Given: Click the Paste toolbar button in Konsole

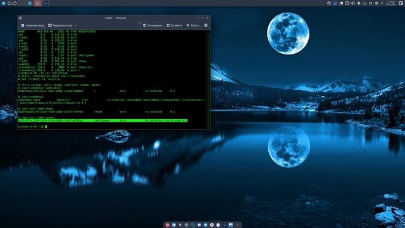Looking at the screenshot, I should (175, 25).
